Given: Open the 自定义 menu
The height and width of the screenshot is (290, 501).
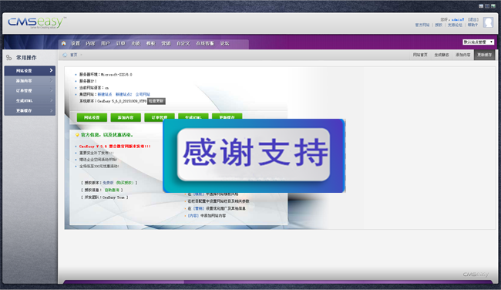Looking at the screenshot, I should coord(183,43).
